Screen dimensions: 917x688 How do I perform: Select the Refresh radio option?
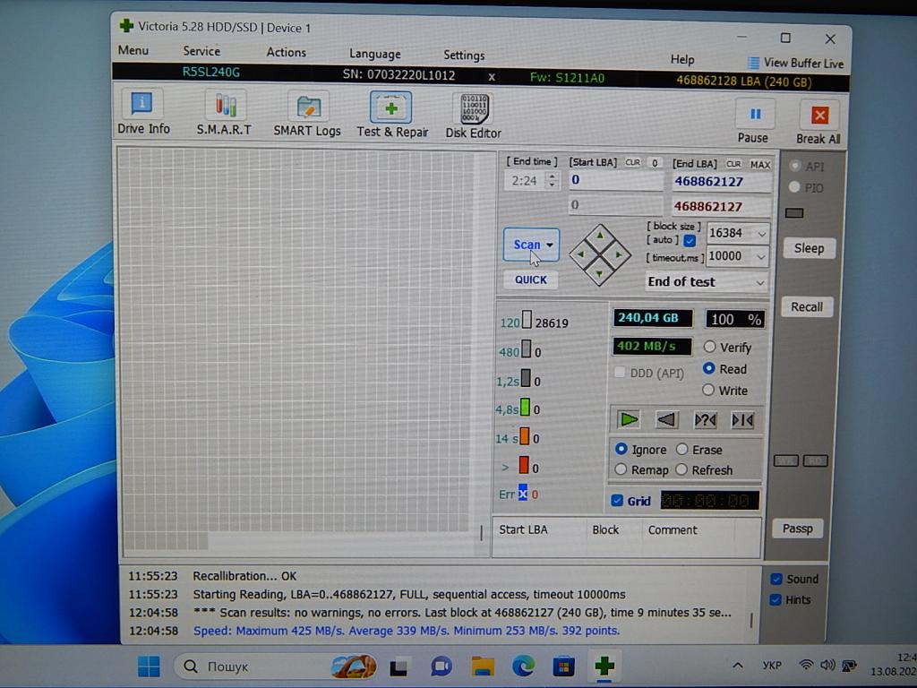click(681, 469)
